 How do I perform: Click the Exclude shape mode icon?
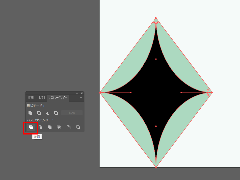[x=56, y=113]
